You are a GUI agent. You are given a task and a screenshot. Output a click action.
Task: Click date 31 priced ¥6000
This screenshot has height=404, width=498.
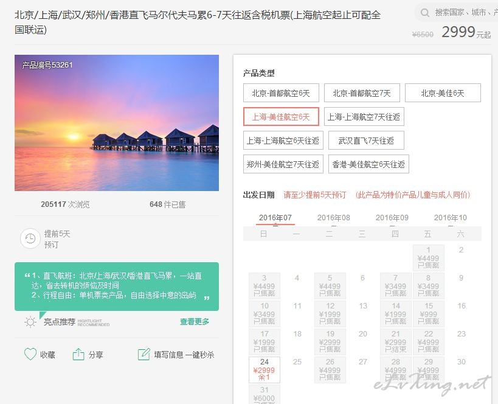pyautogui.click(x=265, y=394)
